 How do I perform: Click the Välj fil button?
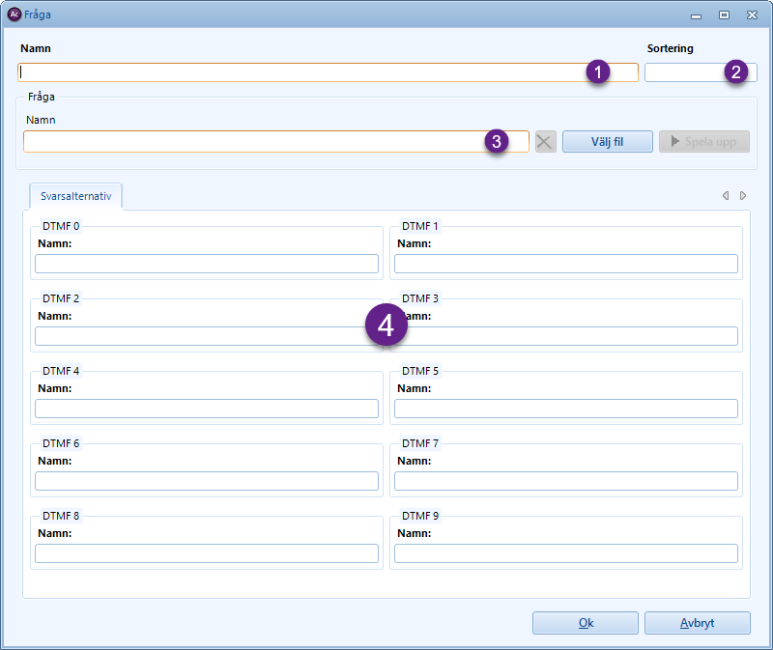(608, 142)
